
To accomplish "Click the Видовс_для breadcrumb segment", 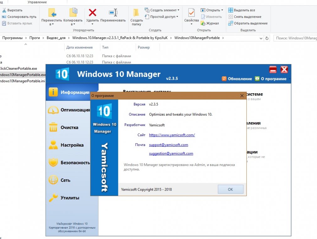I will [56, 38].
